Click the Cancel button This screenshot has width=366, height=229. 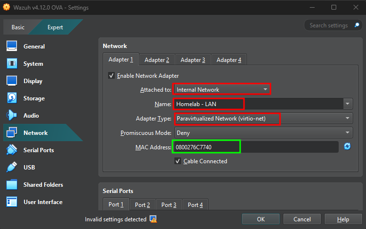tap(302, 219)
